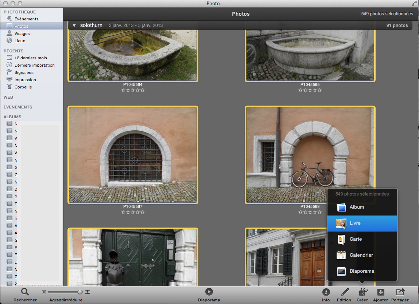This screenshot has width=419, height=304.
Task: Select the arched window photo P1045567
Action: pos(133,155)
